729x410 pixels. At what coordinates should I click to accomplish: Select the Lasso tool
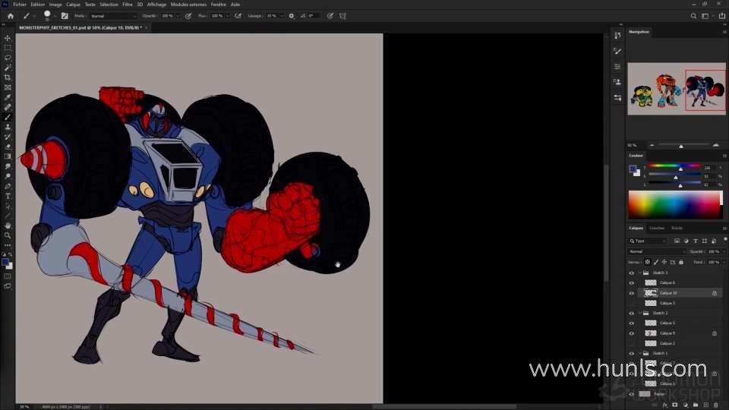[8, 58]
